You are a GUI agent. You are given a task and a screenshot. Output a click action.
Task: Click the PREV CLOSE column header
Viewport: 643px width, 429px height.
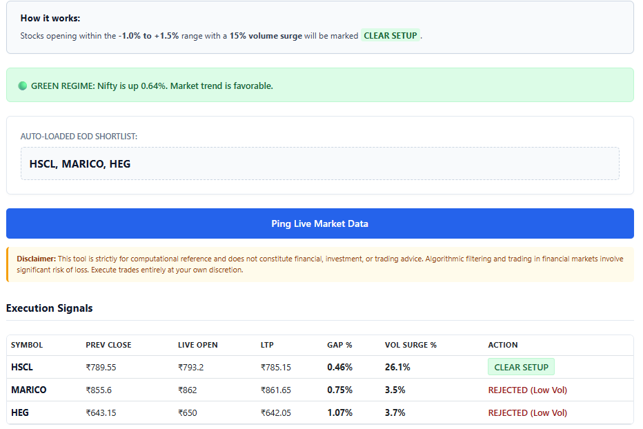[x=108, y=345]
